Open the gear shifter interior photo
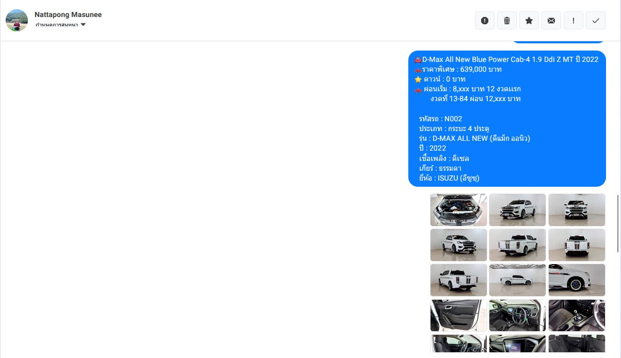The width and height of the screenshot is (621, 358). click(x=577, y=316)
